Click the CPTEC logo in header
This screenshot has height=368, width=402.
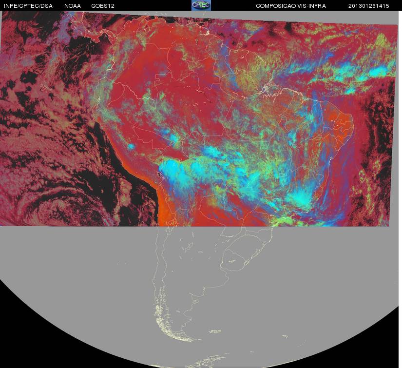(201, 5)
